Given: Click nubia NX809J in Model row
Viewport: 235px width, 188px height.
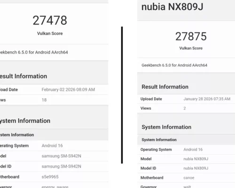Looking at the screenshot, I should tap(196, 159).
